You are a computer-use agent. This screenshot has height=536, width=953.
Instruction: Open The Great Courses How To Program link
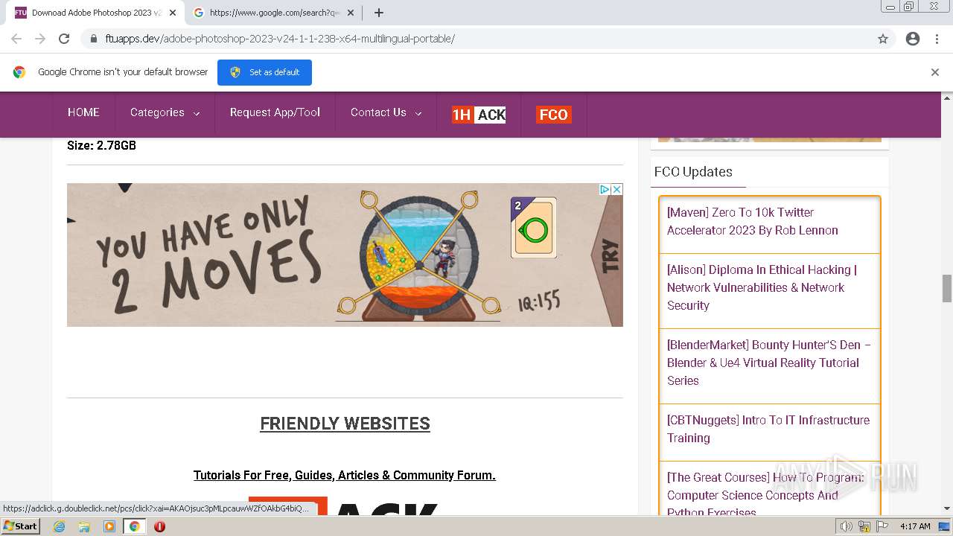(x=765, y=491)
